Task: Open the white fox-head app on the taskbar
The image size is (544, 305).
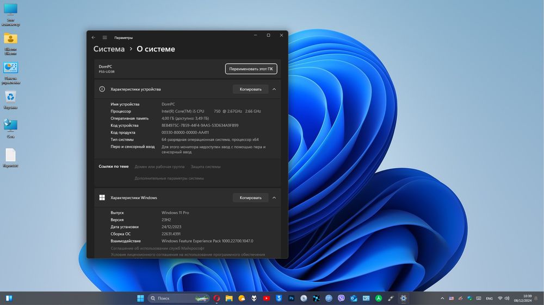Action: tap(254, 298)
